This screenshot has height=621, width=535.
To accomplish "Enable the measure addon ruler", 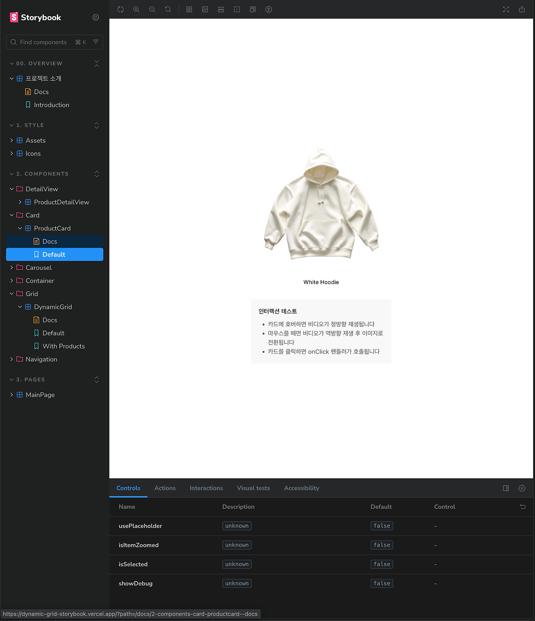I will 221,9.
